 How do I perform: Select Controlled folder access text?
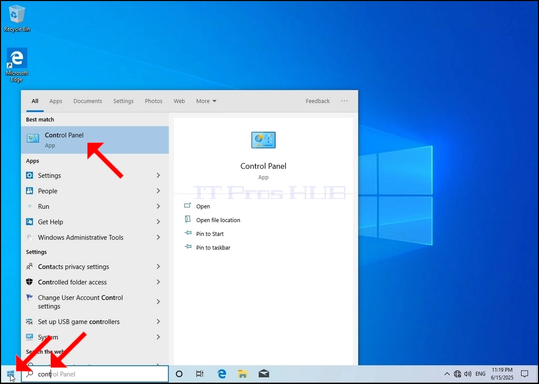coord(72,282)
